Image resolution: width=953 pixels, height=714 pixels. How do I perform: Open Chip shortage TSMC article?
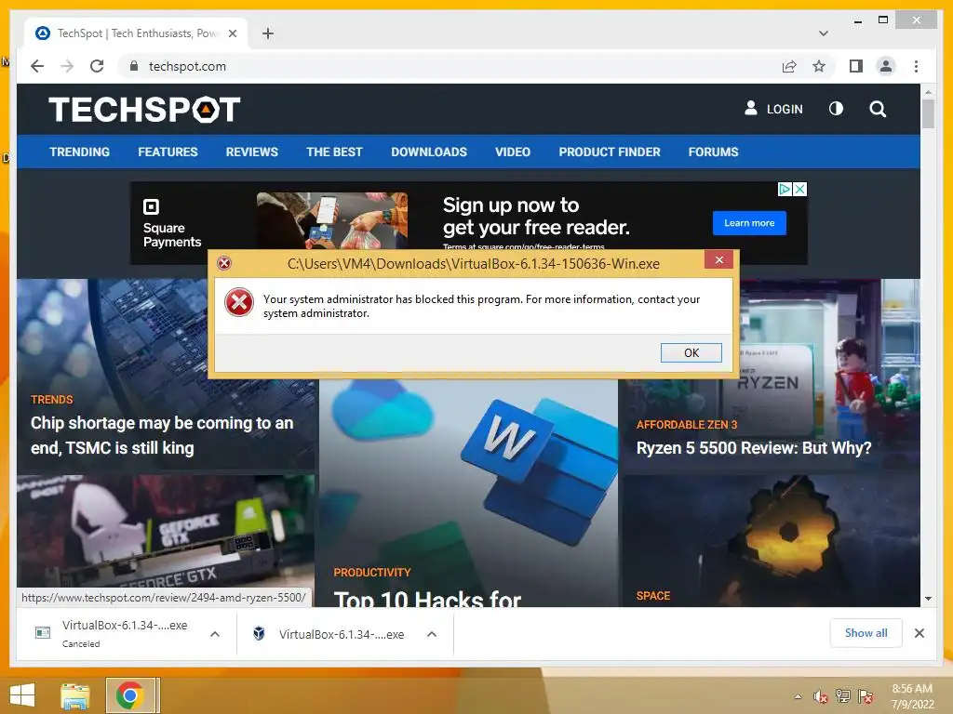(162, 435)
